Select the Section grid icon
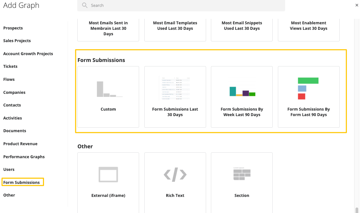Viewport: 361px width, 213px height. coord(242,174)
